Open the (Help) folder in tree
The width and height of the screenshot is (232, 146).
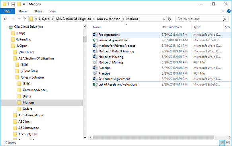coord(21,33)
